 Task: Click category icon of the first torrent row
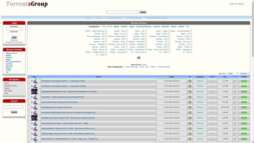(34, 81)
